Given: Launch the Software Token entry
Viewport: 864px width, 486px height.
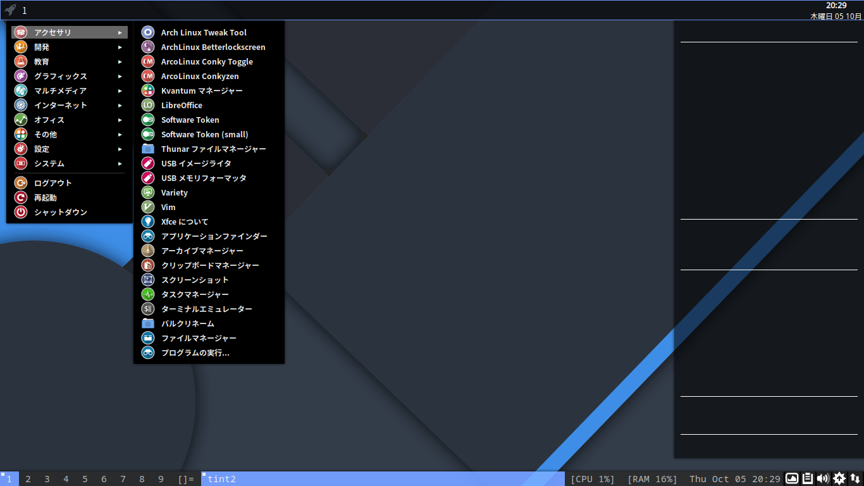Looking at the screenshot, I should 209,120.
